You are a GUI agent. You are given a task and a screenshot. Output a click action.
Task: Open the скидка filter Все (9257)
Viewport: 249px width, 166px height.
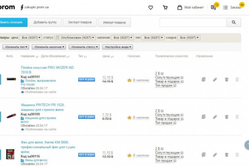tap(189, 38)
